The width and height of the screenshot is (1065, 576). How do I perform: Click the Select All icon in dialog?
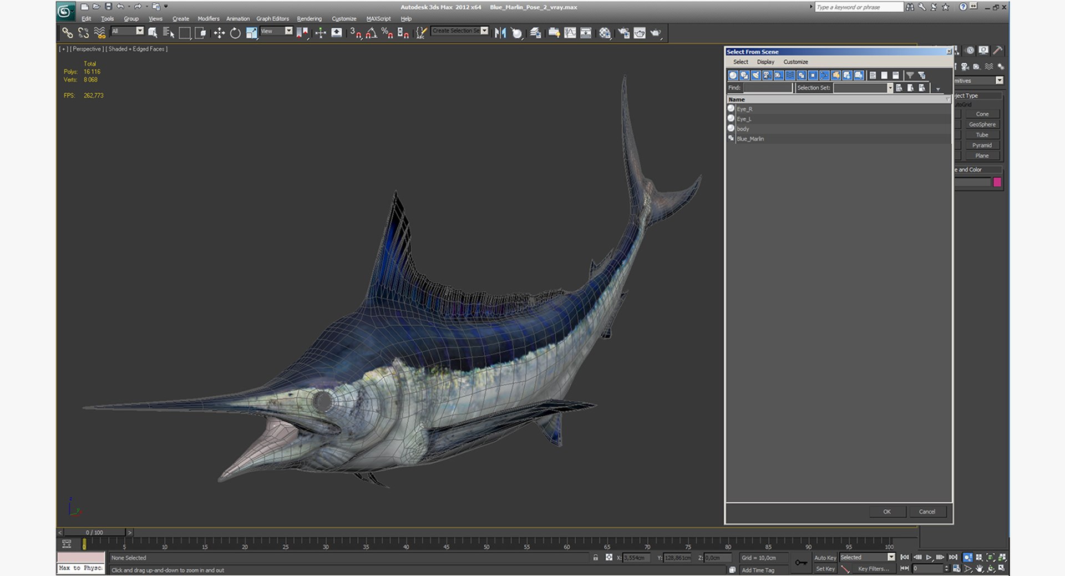[x=873, y=75]
